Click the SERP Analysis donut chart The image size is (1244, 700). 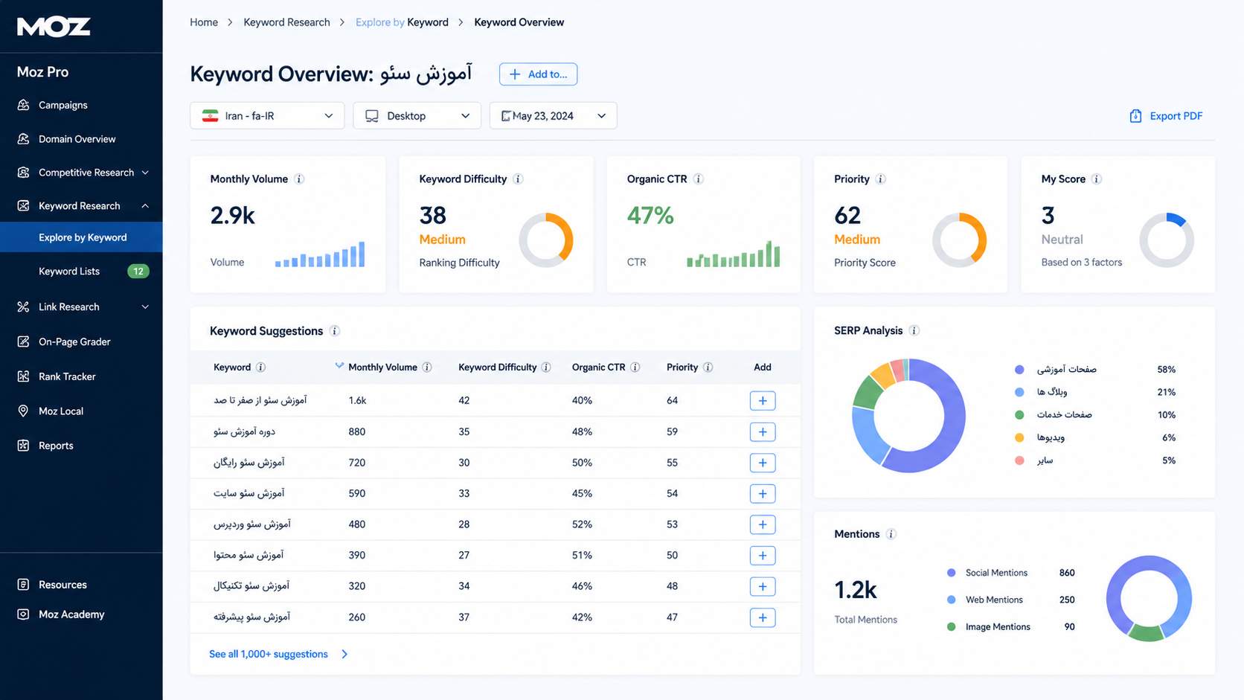coord(908,416)
